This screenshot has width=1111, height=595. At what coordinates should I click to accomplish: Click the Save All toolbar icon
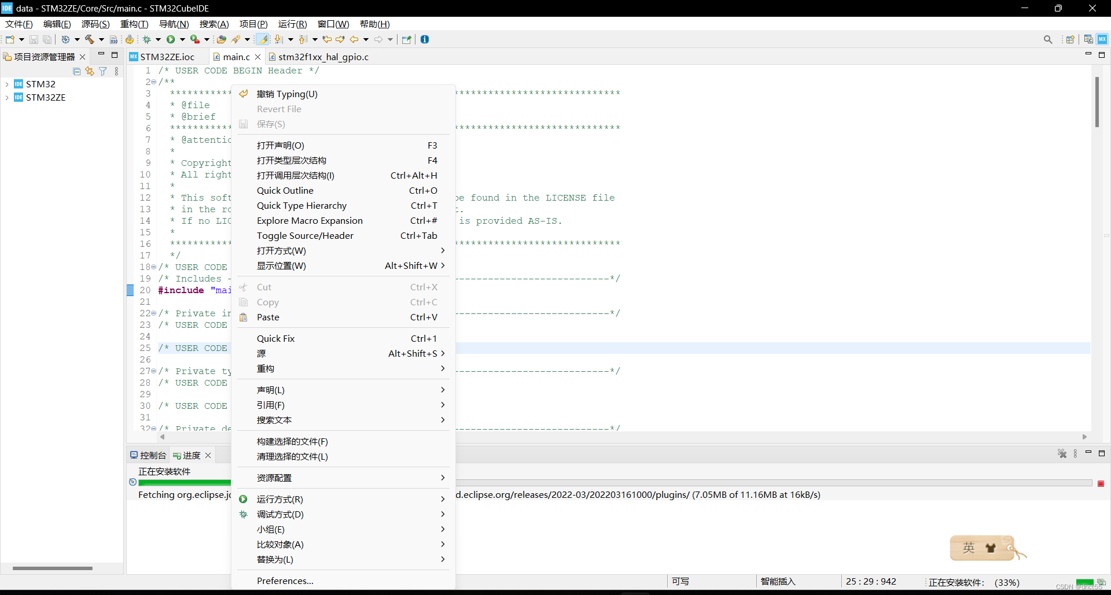47,39
